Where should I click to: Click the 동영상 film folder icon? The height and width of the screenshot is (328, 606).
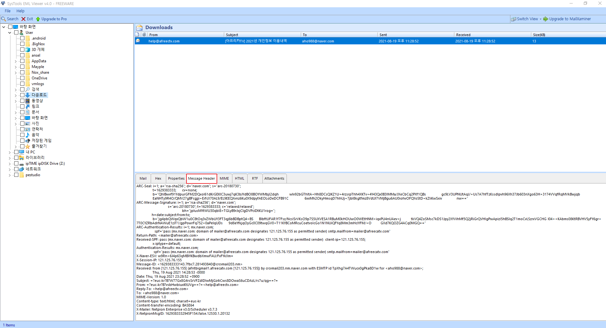point(28,101)
